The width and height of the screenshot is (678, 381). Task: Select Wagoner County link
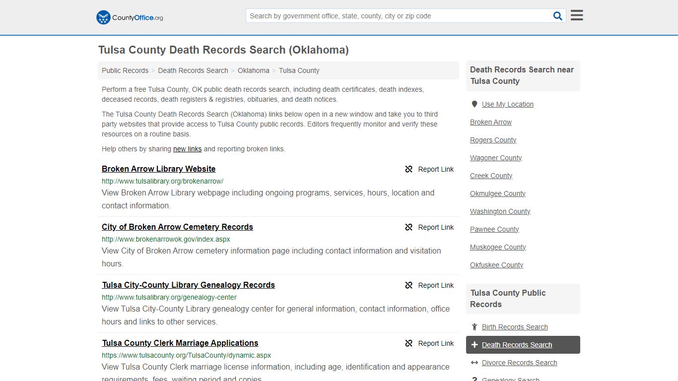click(x=496, y=158)
